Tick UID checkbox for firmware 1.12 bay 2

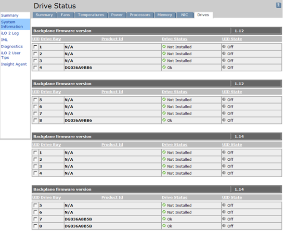coord(36,54)
